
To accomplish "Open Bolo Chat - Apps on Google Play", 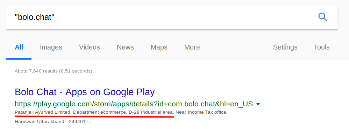I will (85, 92).
